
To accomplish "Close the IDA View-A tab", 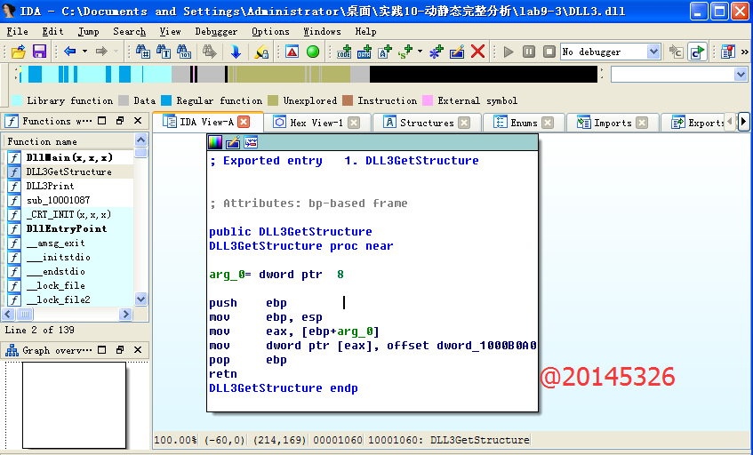I will (244, 122).
